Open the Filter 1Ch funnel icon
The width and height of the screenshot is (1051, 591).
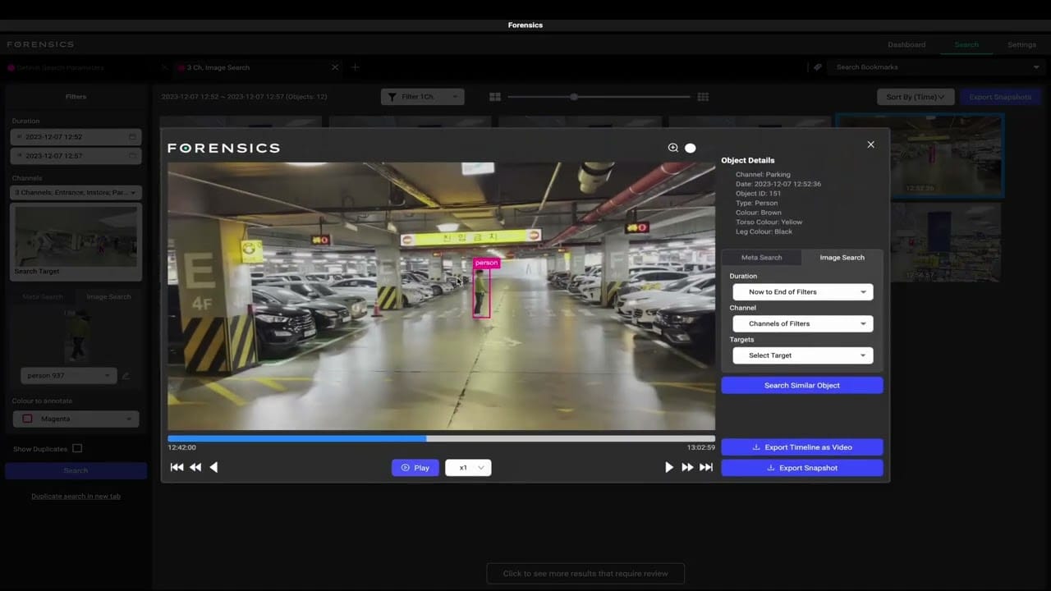click(392, 96)
